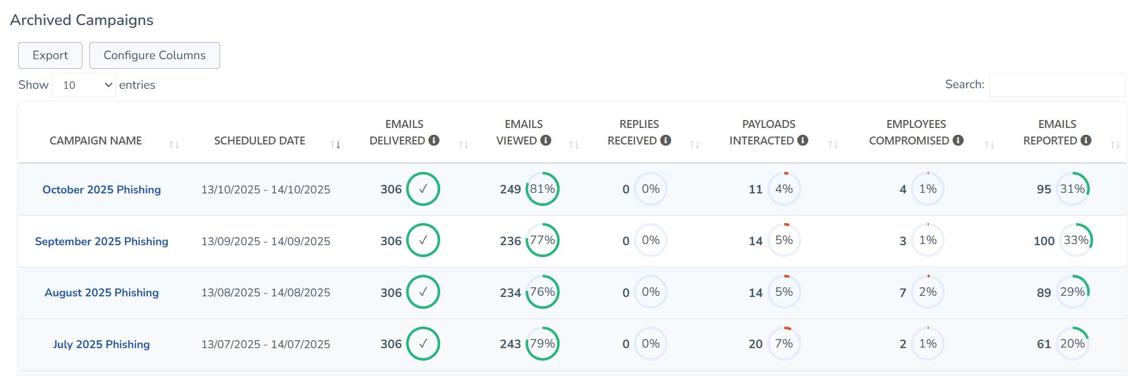Image resolution: width=1133 pixels, height=376 pixels.
Task: Sort by Emails Viewed column arrows
Action: [x=574, y=144]
